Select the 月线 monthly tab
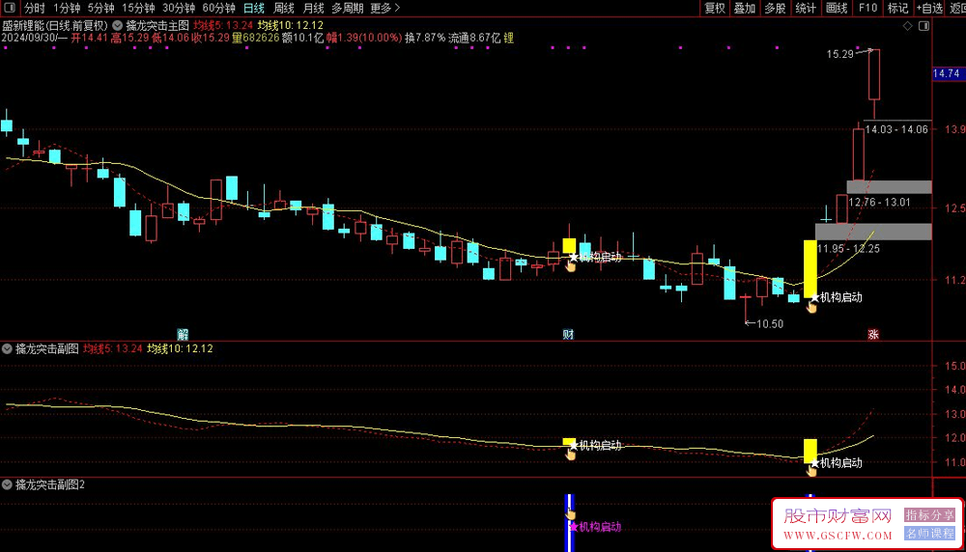Viewport: 966px width, 552px height. [314, 8]
